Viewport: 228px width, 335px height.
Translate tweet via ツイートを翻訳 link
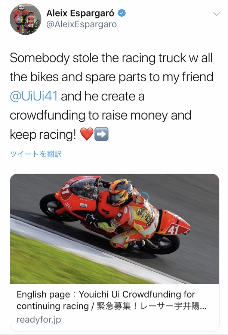click(x=36, y=154)
